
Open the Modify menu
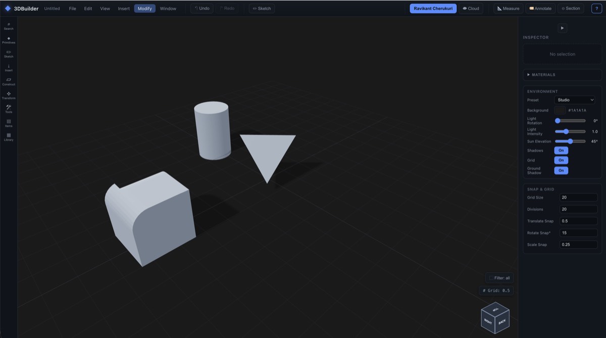145,9
